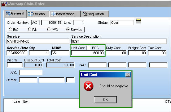Viewport: 171px width, 112px height.
Task: Click the Line number field
Action: [79, 23]
